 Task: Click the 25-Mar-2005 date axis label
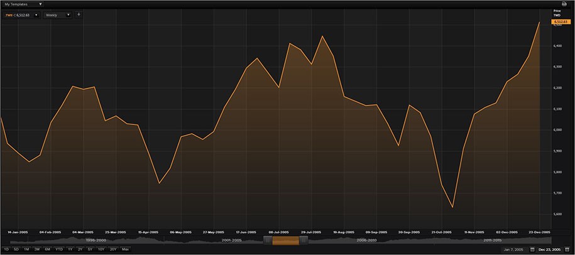point(116,232)
